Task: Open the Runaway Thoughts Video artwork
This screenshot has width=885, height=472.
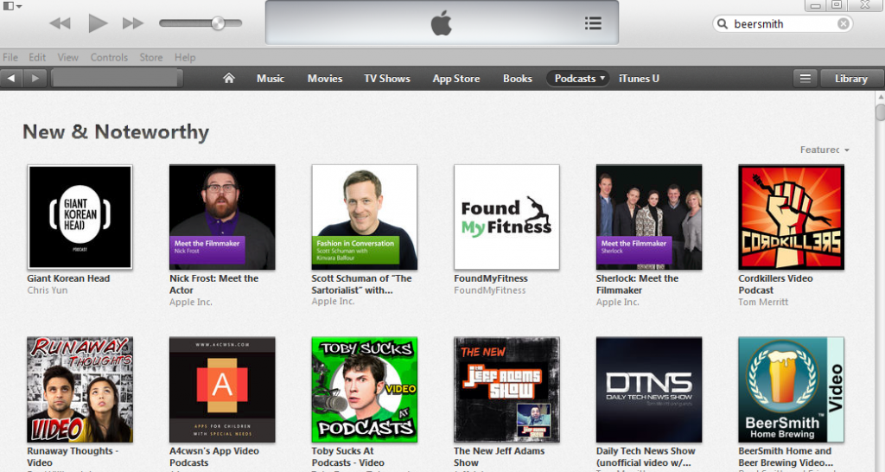Action: [x=80, y=390]
